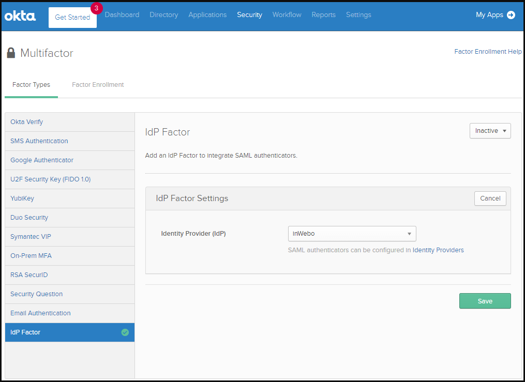
Task: Select Okta Verify from the factor list
Action: click(27, 122)
